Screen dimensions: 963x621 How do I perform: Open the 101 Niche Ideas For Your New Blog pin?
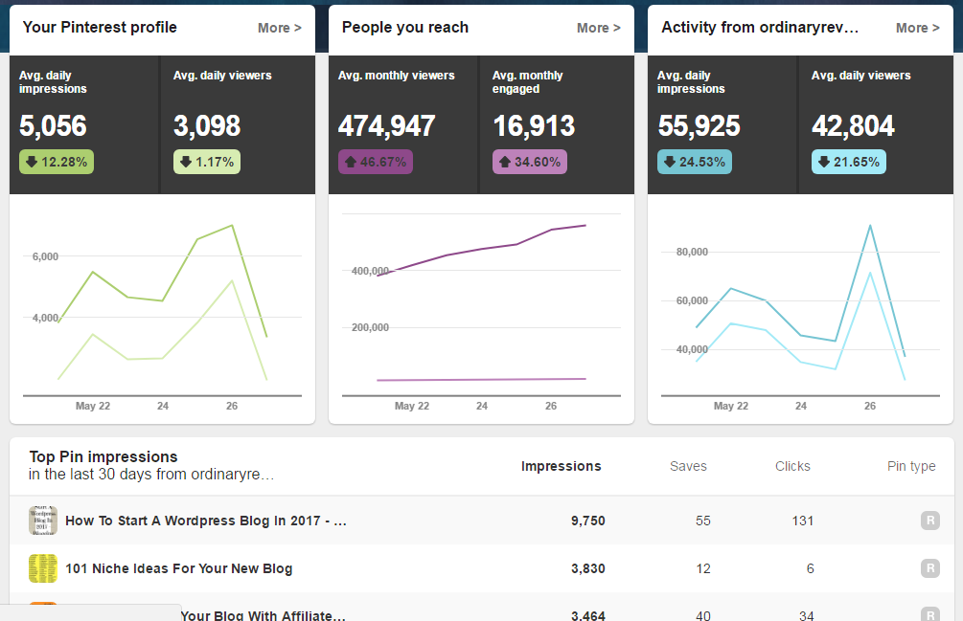[179, 567]
